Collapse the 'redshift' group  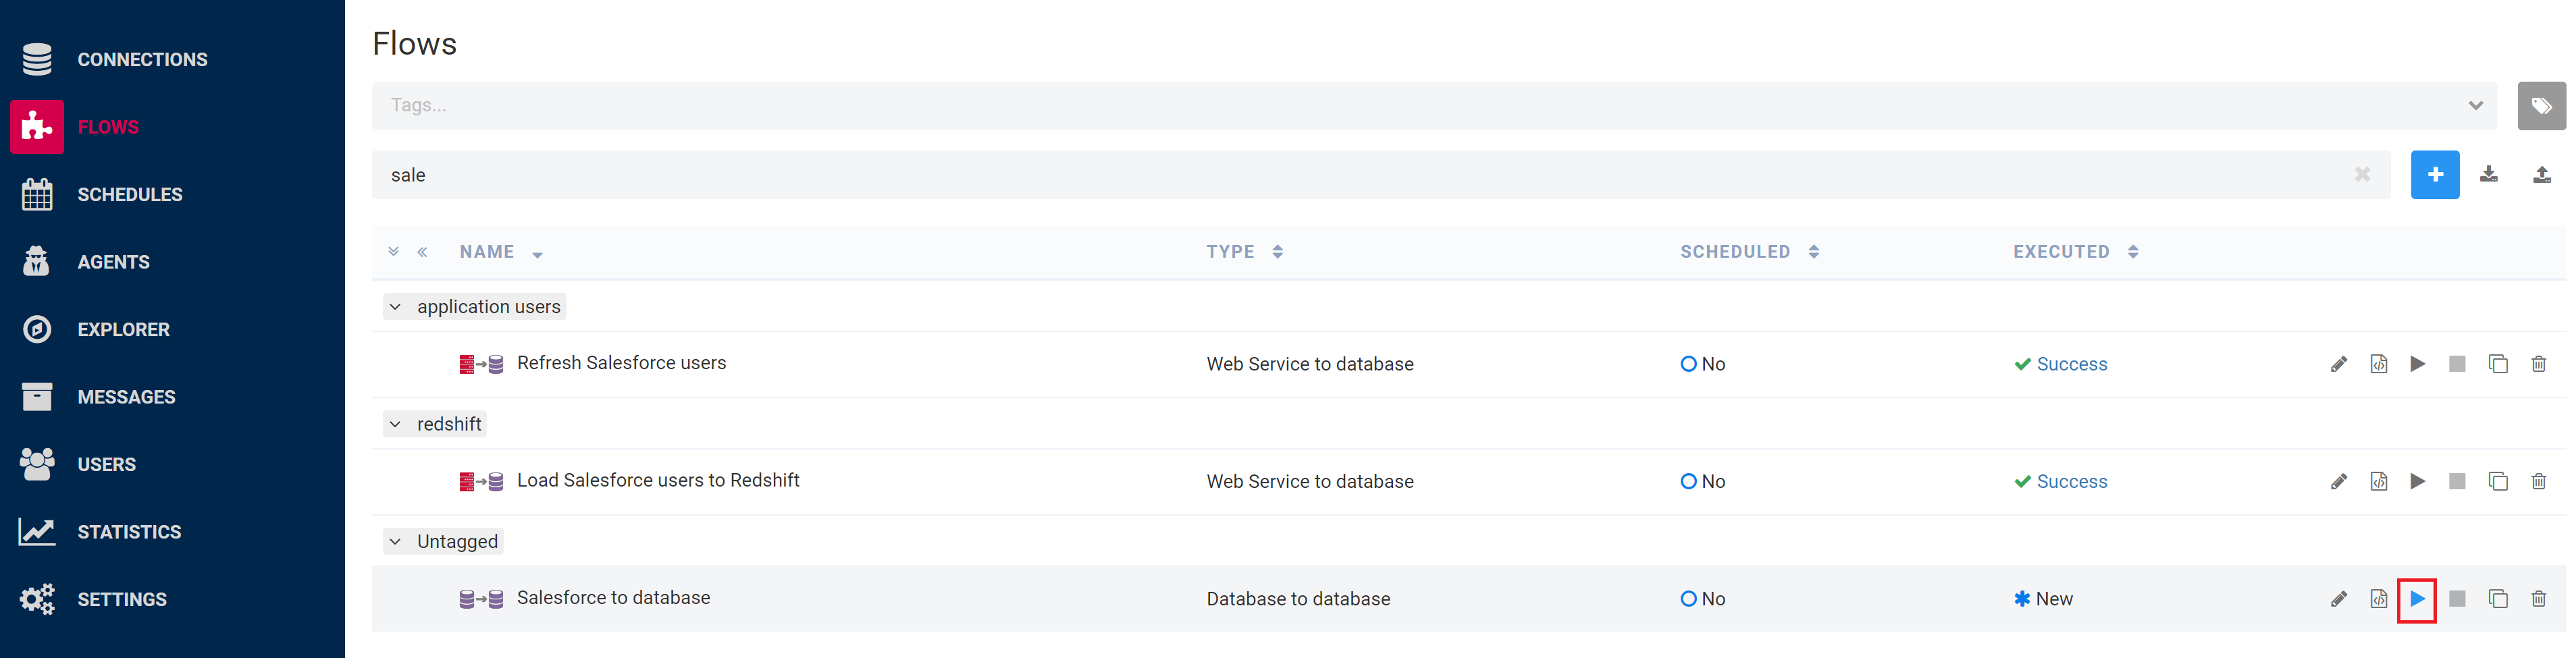click(395, 424)
